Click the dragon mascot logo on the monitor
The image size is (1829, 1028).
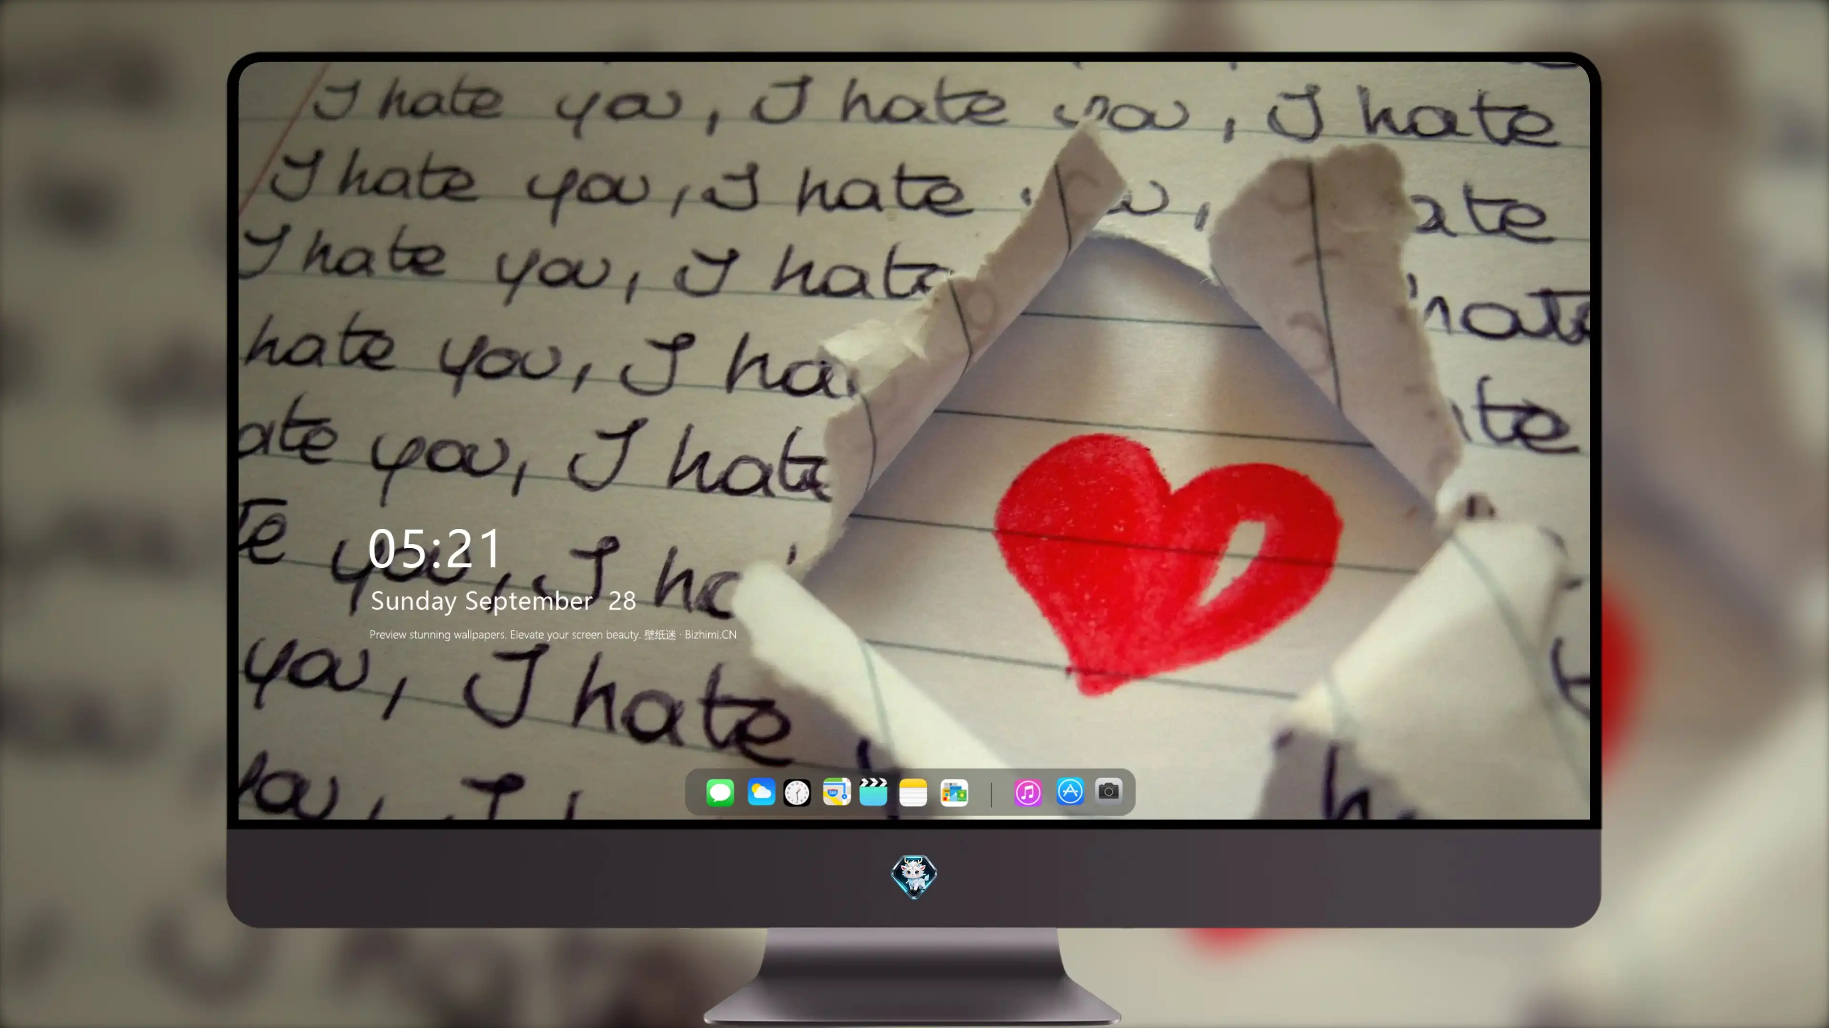(914, 877)
